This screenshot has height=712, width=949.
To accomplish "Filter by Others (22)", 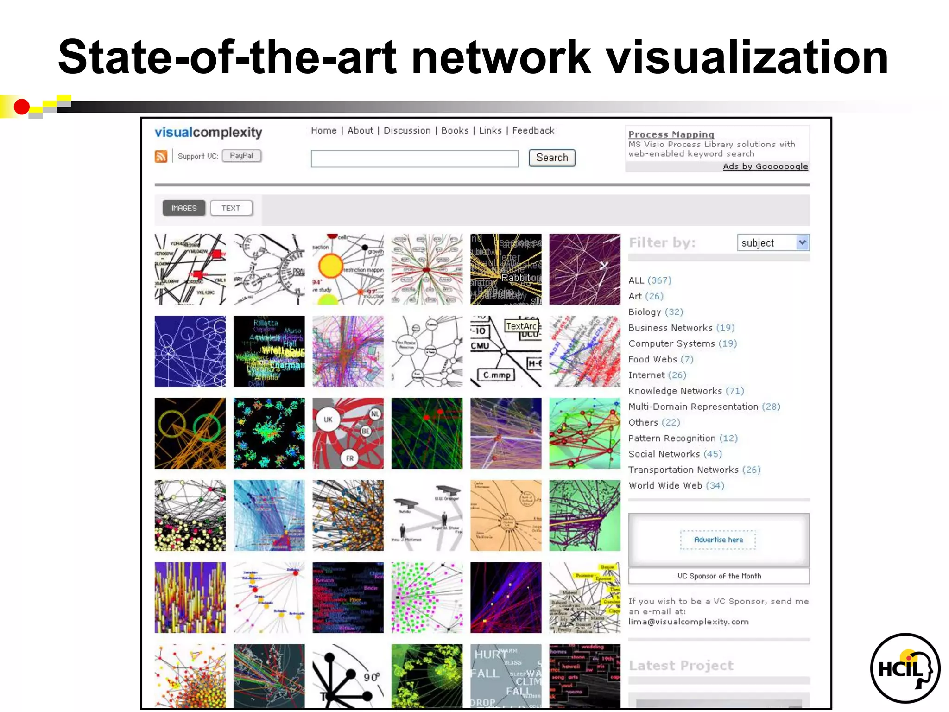I will (x=654, y=422).
